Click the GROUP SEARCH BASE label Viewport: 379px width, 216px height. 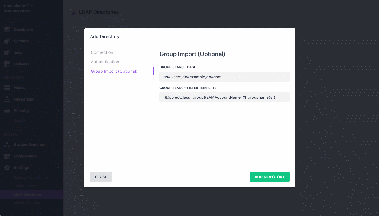[x=178, y=67]
